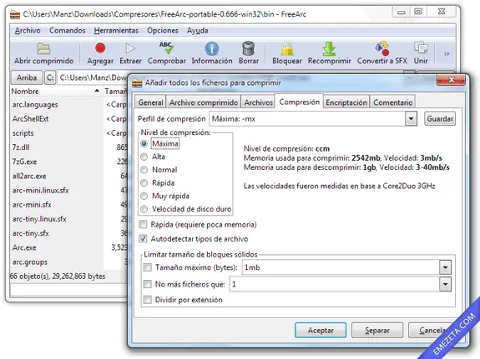Tick the Dividir por extensión checkbox
Screen dimensions: 480x359
(148, 300)
